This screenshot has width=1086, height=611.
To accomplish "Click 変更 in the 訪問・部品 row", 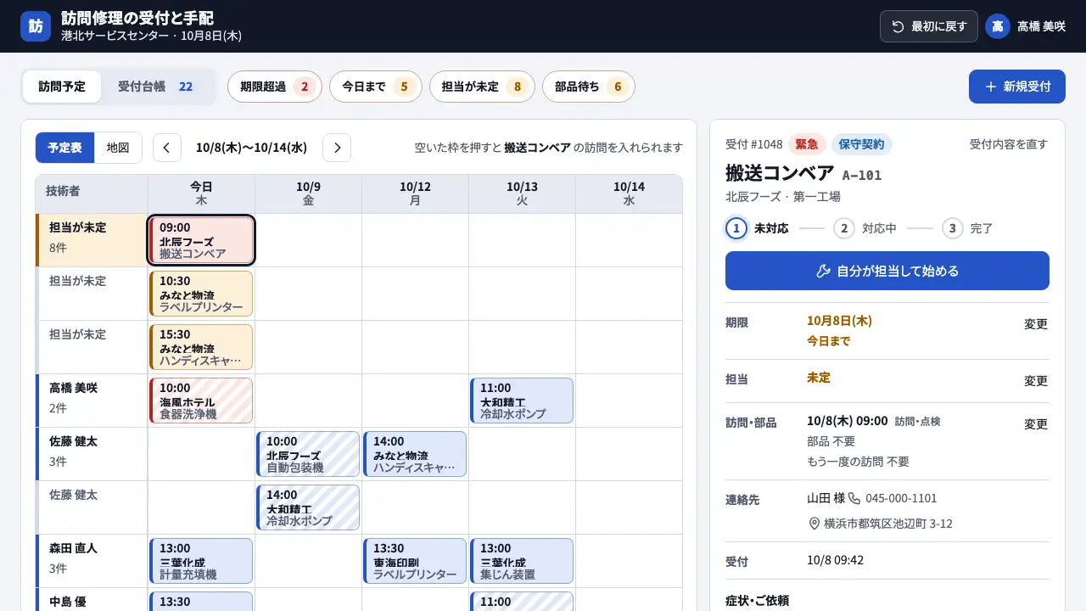I will [x=1036, y=424].
